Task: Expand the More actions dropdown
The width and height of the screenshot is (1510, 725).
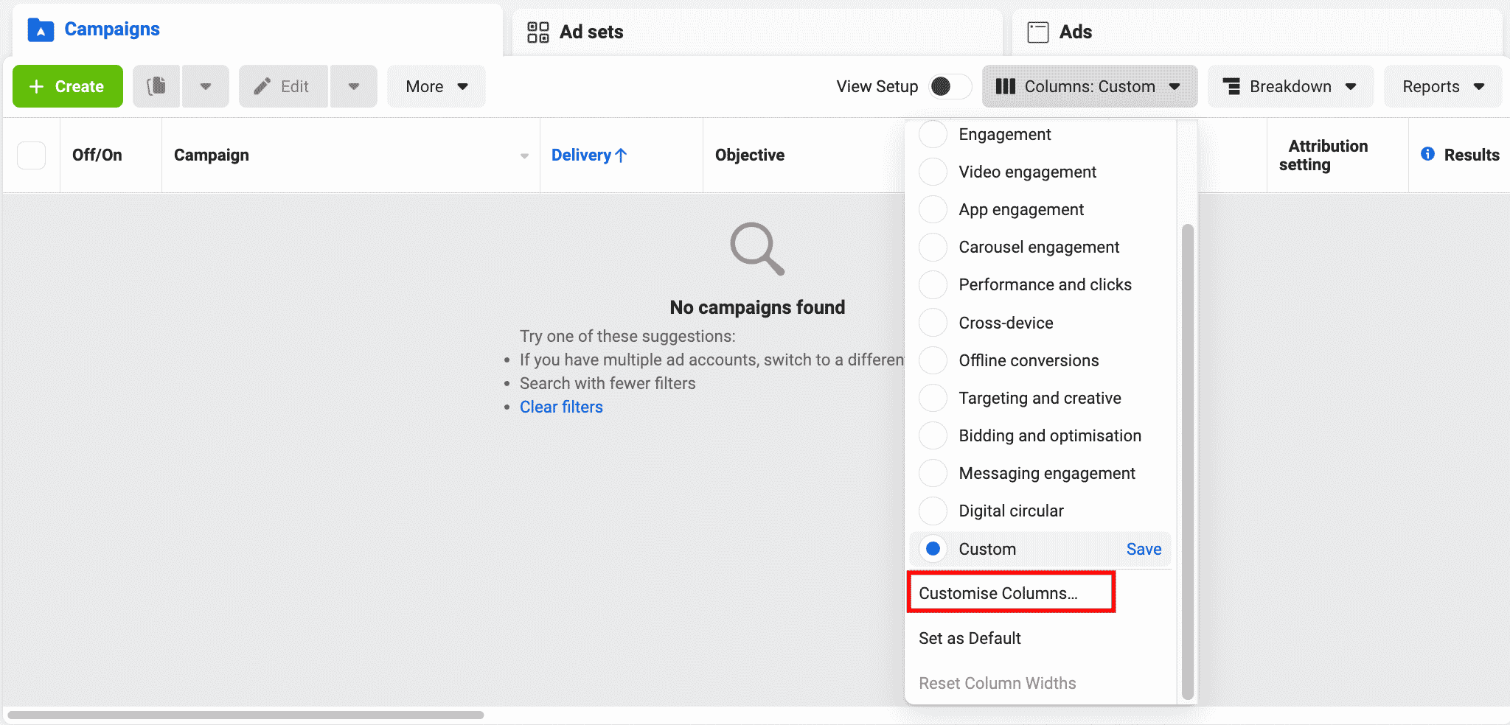Action: click(436, 86)
